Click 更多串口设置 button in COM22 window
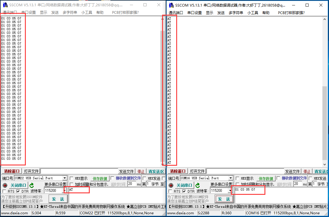The width and height of the screenshot is (329, 217). [x=56, y=184]
